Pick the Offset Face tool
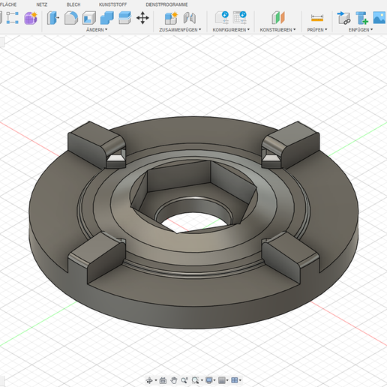Viewport: 387px width, 387px height. [x=124, y=18]
